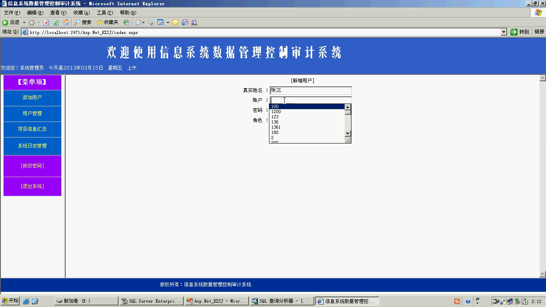Screen dimensions: 546x307
Task: Click autocomplete list scroll down arrow
Action: [348, 134]
